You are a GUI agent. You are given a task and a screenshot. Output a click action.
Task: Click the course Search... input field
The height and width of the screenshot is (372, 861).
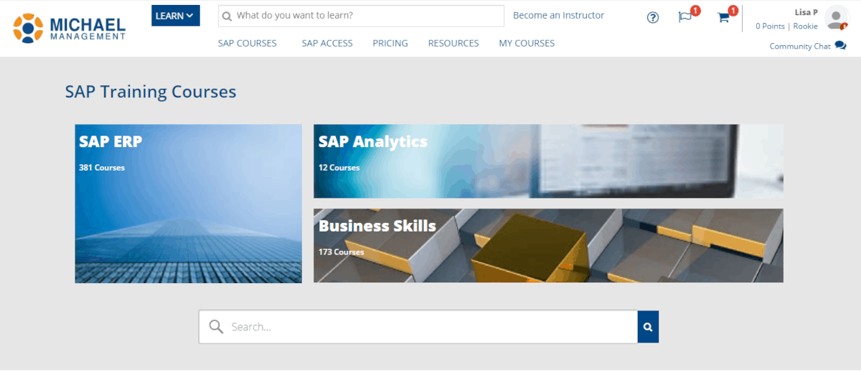click(x=418, y=327)
